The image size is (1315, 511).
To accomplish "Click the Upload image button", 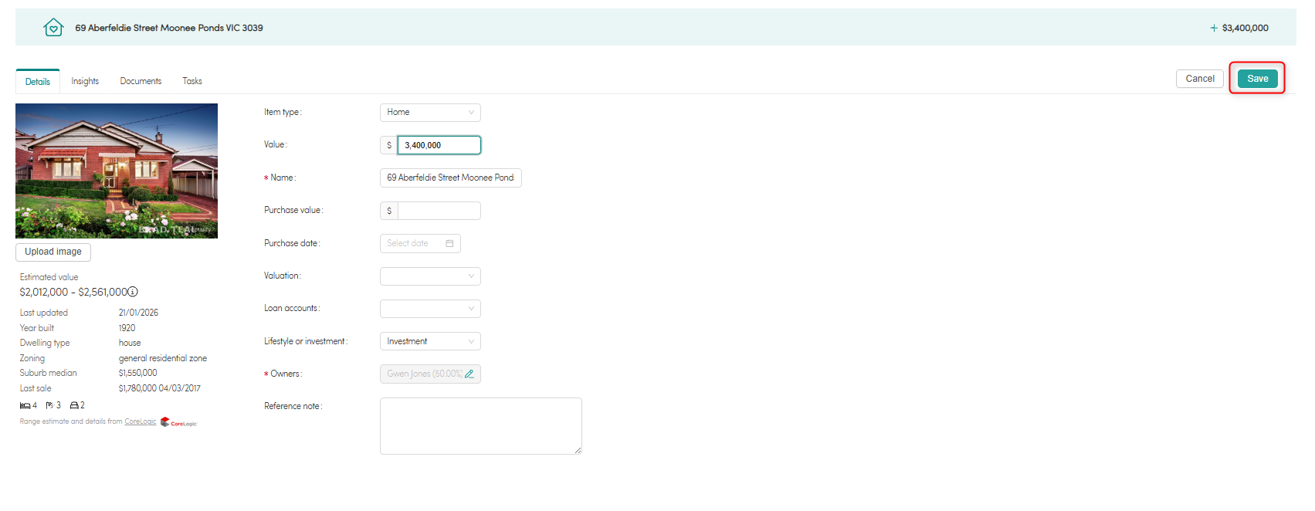I will (53, 252).
